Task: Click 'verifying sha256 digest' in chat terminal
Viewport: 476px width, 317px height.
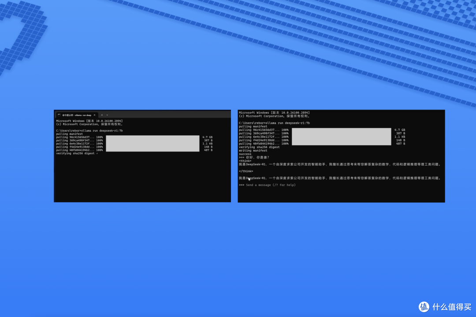Action: tap(259, 147)
